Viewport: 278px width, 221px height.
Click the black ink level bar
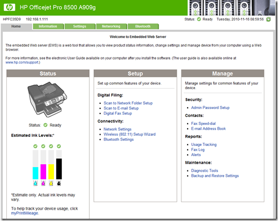(59, 165)
